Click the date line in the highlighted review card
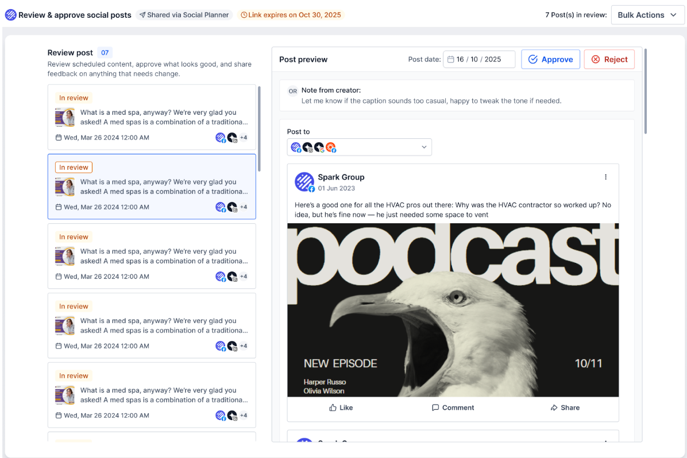The width and height of the screenshot is (687, 458). [x=102, y=207]
